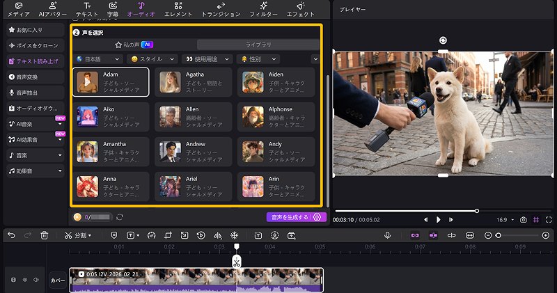Enter fullscreen preview in player
Viewport: 557px width, 293px height.
pos(550,220)
